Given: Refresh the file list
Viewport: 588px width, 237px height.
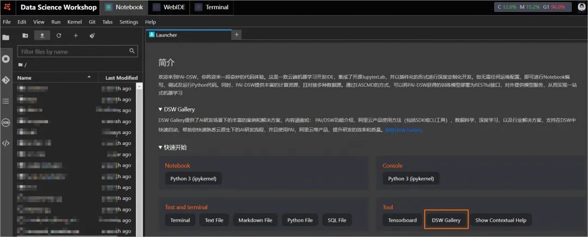Looking at the screenshot, I should (59, 35).
